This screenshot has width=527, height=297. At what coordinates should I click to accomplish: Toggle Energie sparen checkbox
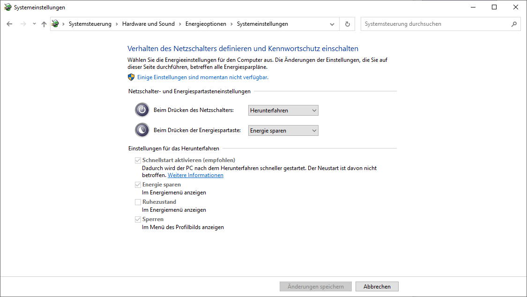coord(138,185)
